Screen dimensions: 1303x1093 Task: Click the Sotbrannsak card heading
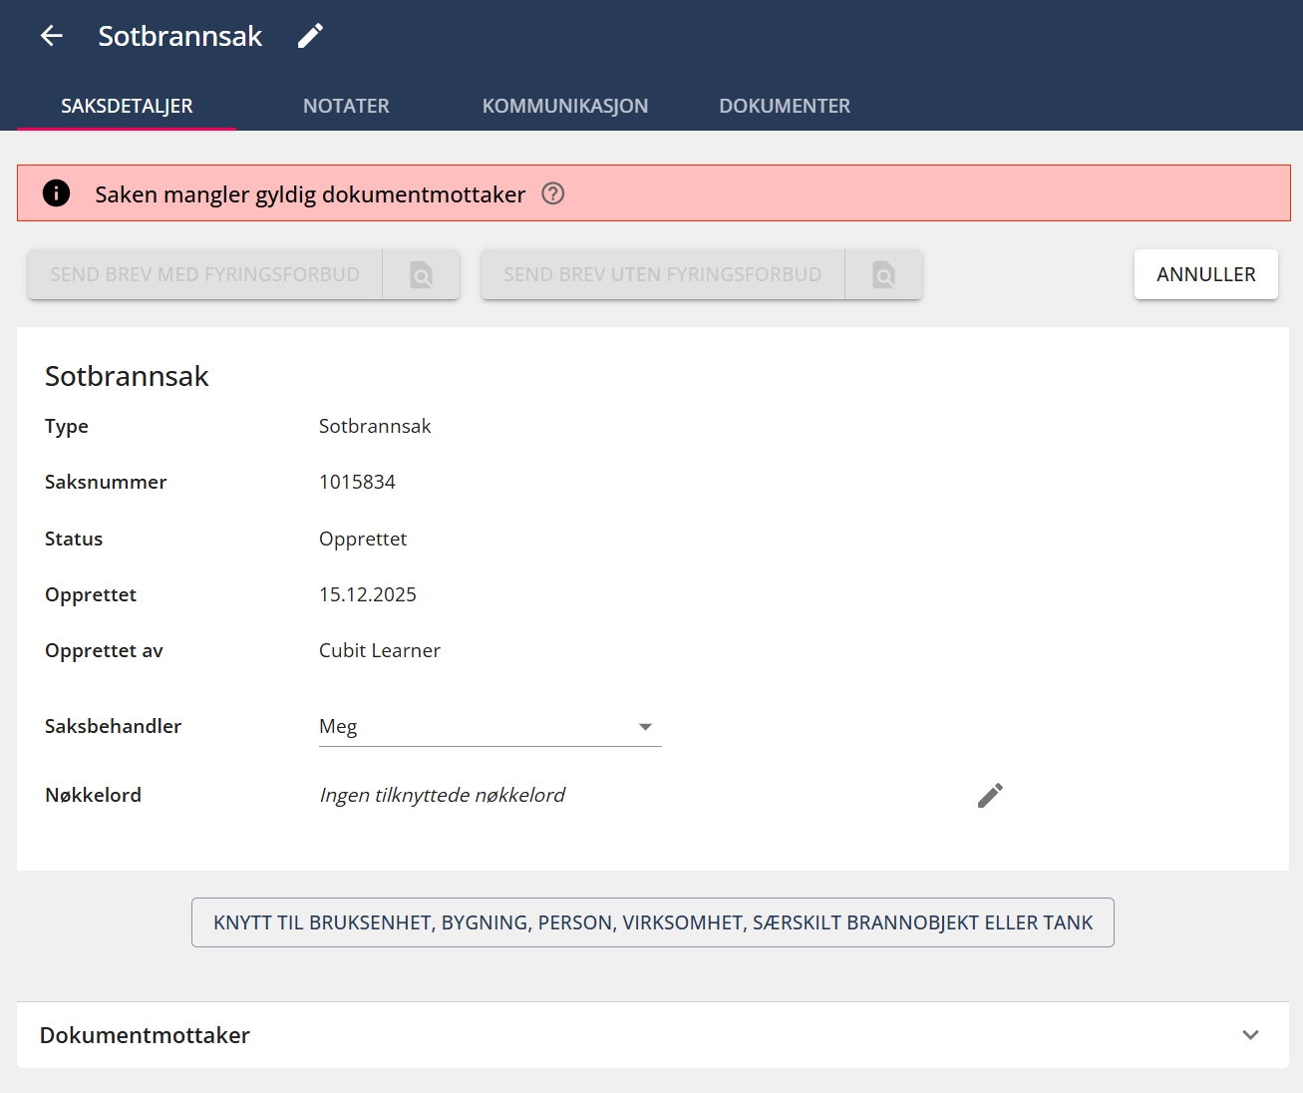coord(127,376)
